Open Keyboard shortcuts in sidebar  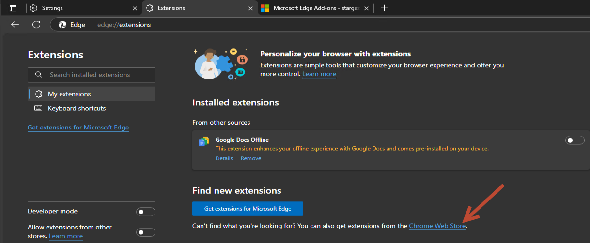pyautogui.click(x=92, y=108)
